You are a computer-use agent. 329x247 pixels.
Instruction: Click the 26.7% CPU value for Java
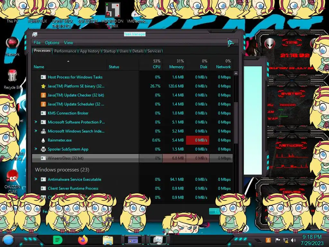coord(155,86)
